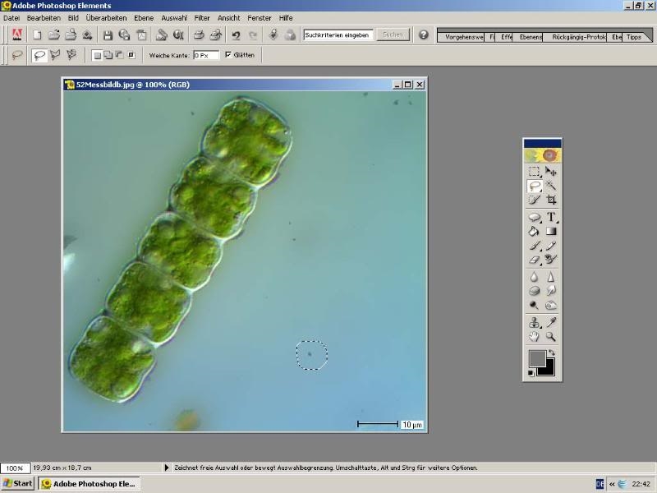This screenshot has width=657, height=493.
Task: Click the Save floppy disk icon
Action: (x=108, y=35)
